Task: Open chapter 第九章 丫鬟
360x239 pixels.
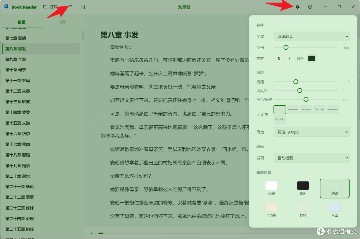Action: [41, 59]
